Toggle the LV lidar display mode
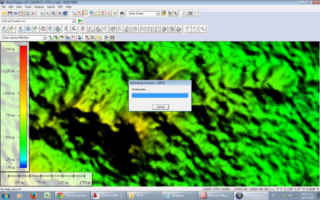 pyautogui.click(x=50, y=37)
